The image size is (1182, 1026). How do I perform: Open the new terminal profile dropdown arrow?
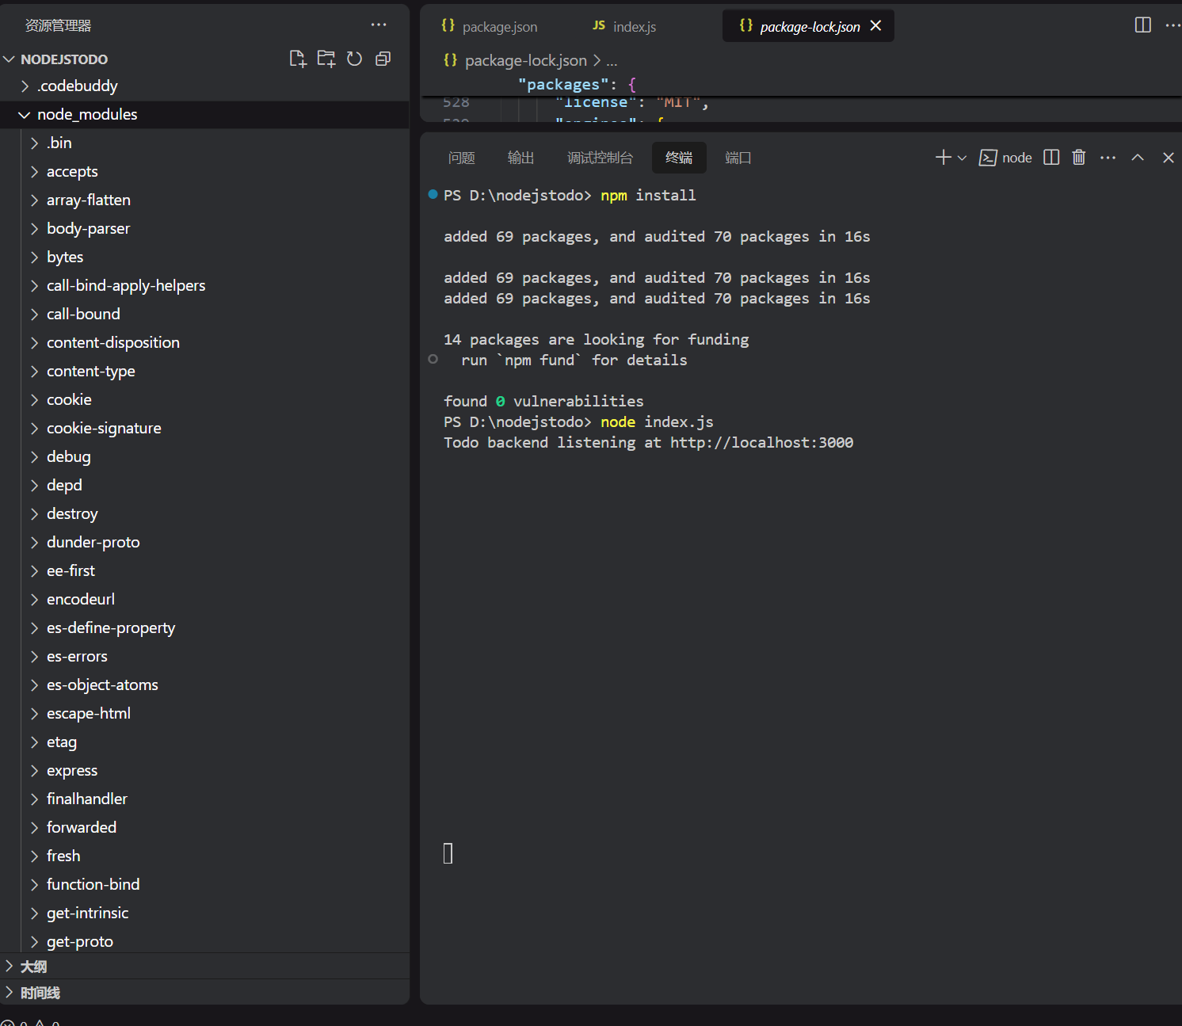pos(962,158)
